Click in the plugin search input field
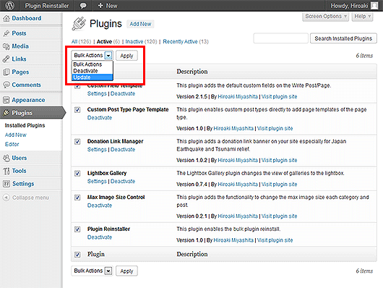The width and height of the screenshot is (383, 288). coord(281,38)
